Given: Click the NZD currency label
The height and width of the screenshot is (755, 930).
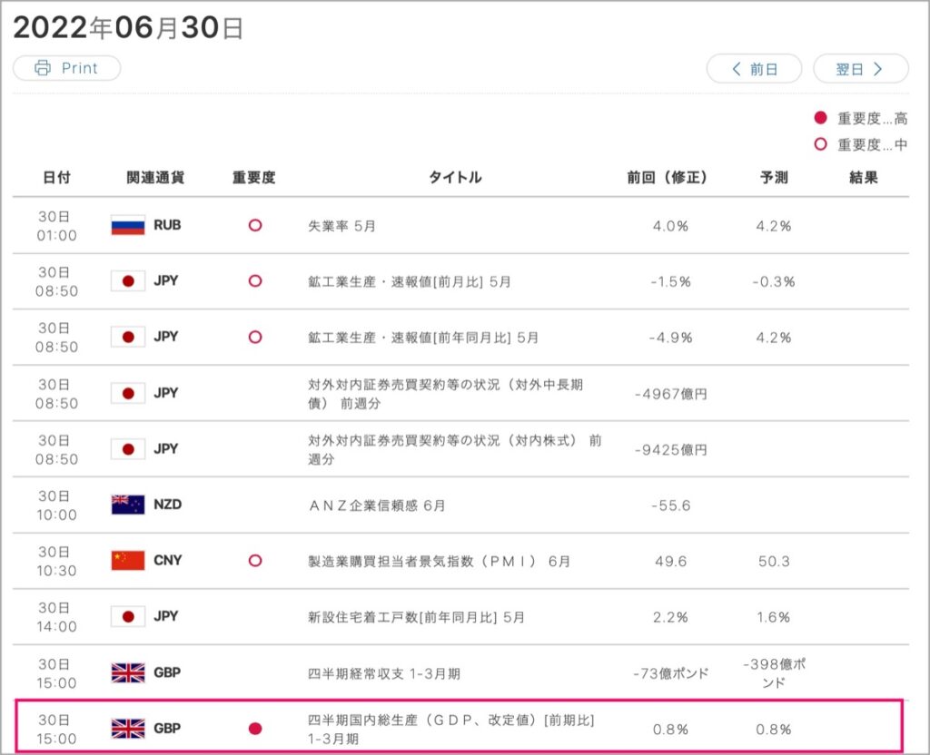Looking at the screenshot, I should [x=168, y=505].
